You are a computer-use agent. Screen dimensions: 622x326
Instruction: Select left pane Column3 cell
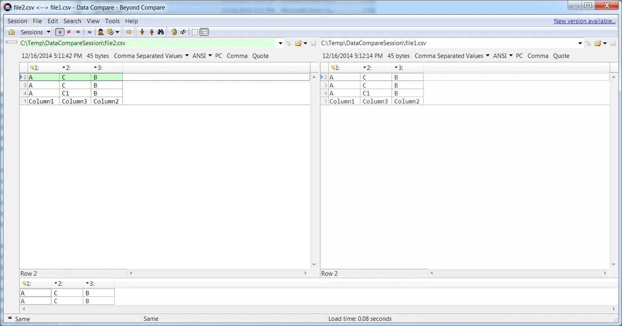(75, 101)
